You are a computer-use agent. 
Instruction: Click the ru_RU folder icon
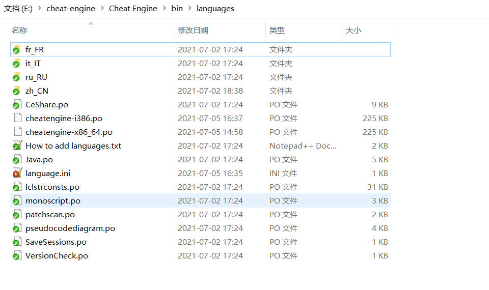click(17, 77)
